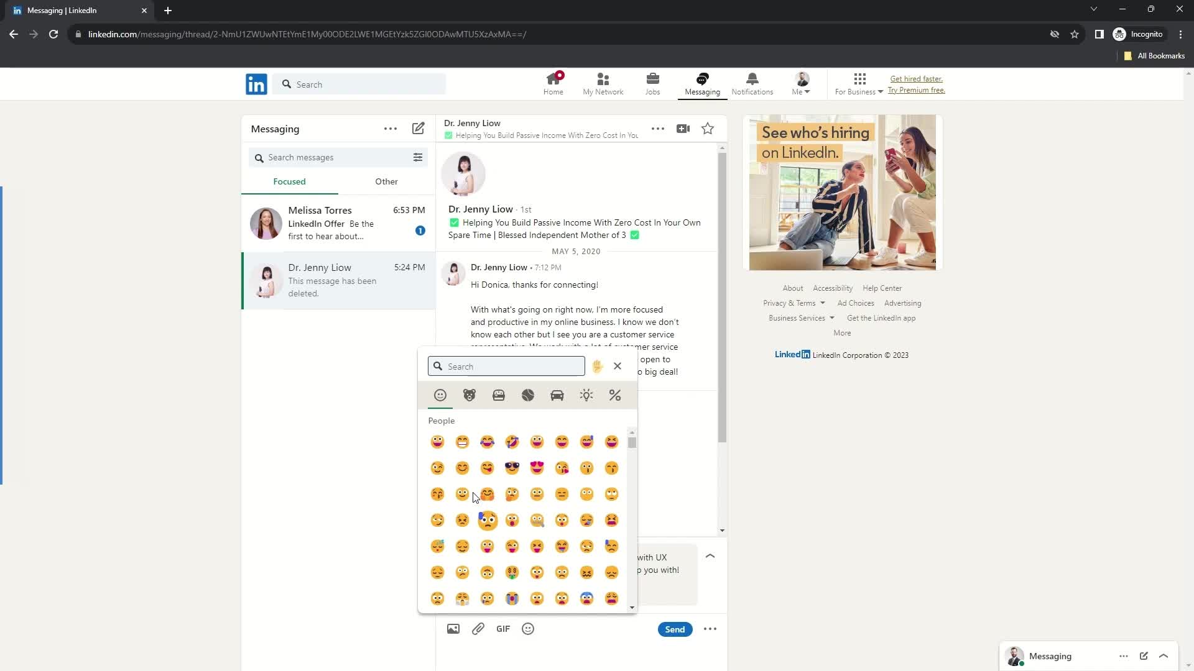Open a new Chrome tab

pyautogui.click(x=168, y=11)
